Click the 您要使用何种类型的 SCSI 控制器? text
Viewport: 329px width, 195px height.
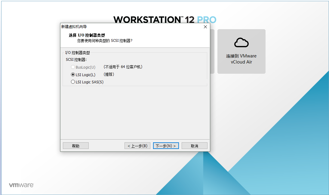[105, 41]
